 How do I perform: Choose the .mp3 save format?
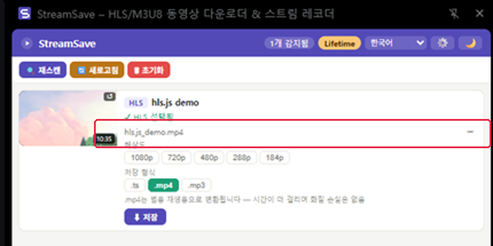tap(197, 185)
